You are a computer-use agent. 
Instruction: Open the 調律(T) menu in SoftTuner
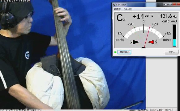[118, 9]
